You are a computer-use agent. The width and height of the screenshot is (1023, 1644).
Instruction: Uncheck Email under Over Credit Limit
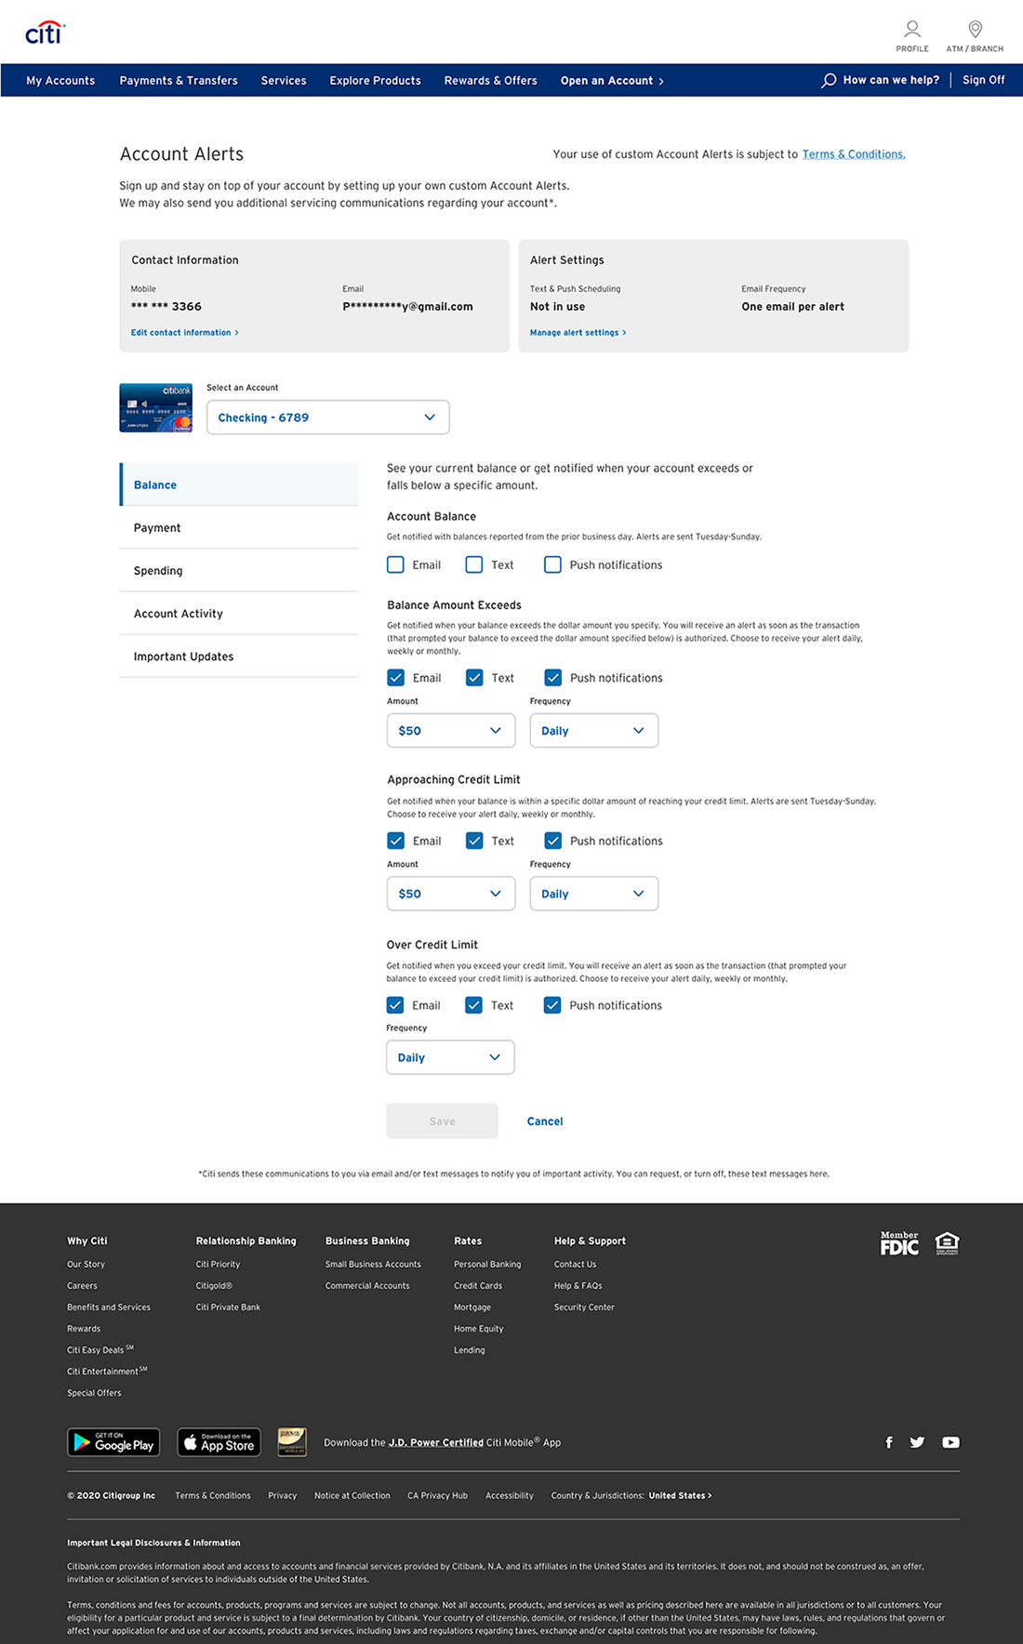(395, 1005)
